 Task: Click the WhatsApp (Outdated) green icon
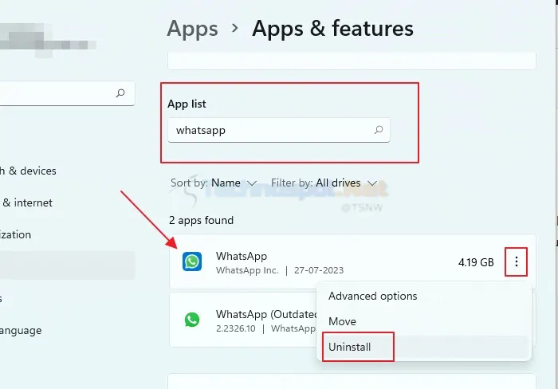192,320
